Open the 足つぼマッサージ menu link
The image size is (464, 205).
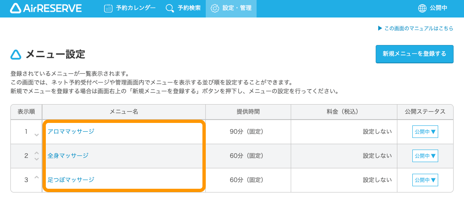pyautogui.click(x=71, y=180)
